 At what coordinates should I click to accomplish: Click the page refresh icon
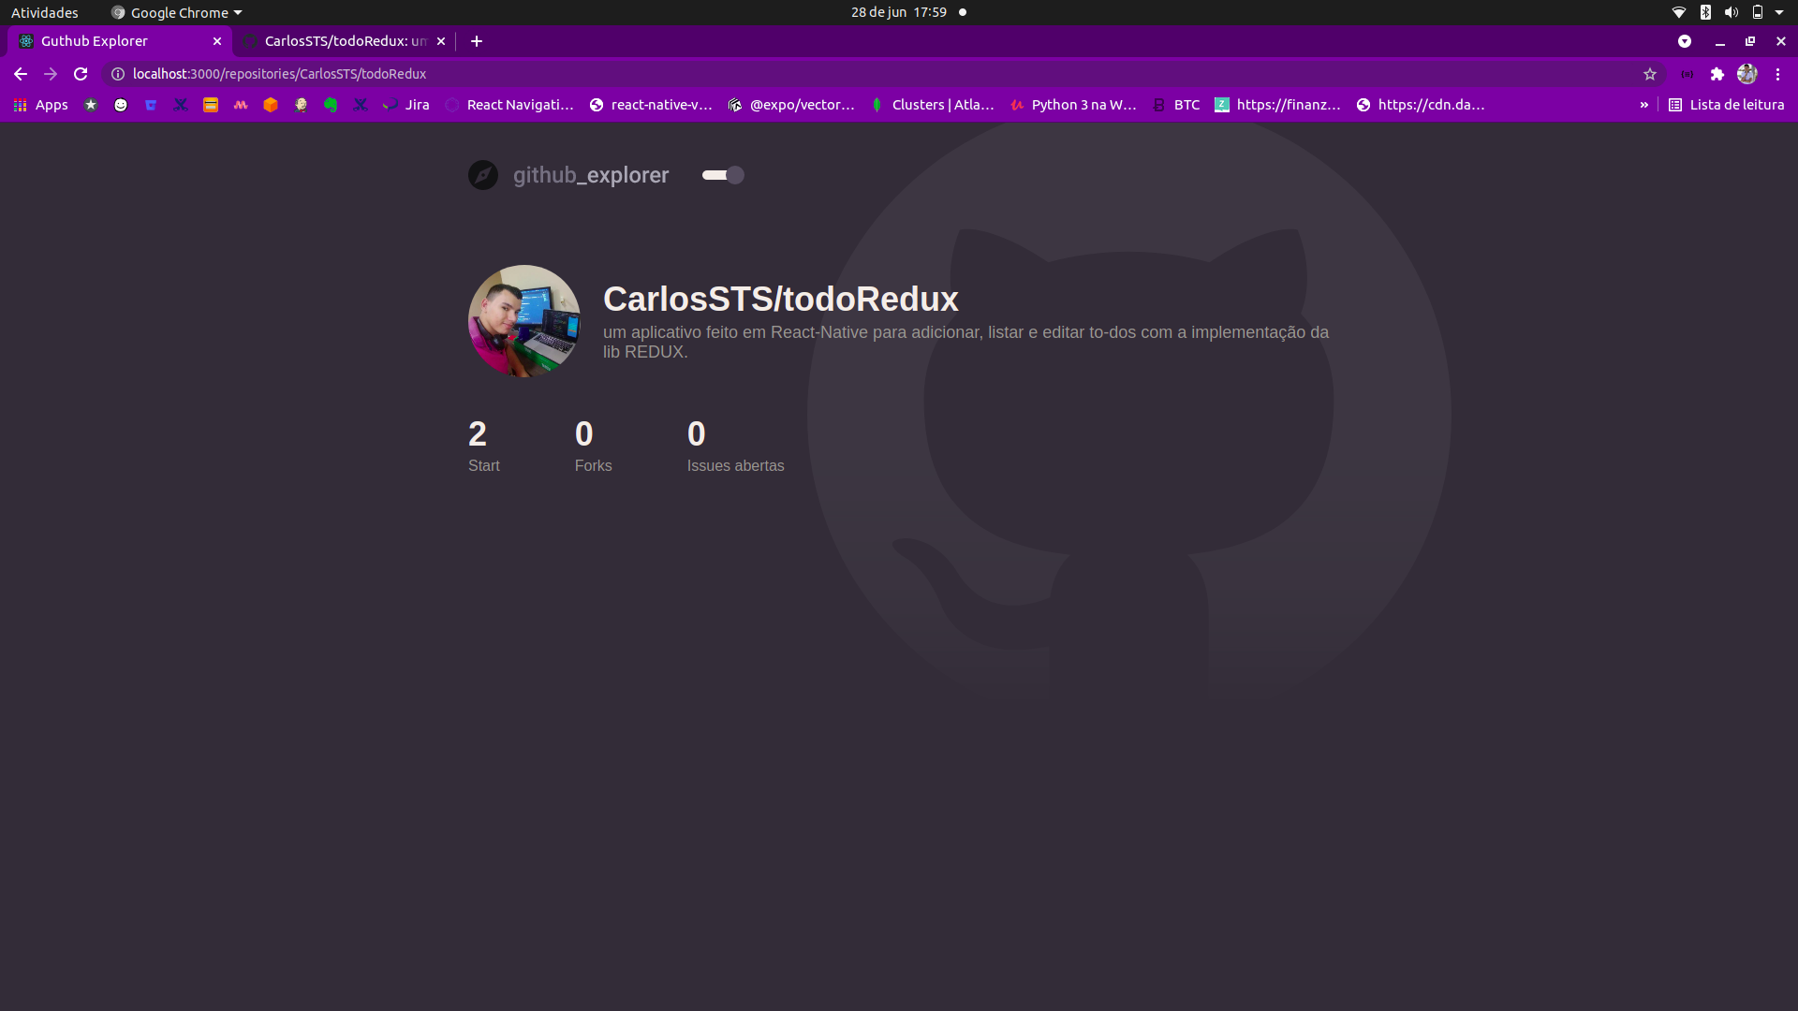tap(81, 73)
